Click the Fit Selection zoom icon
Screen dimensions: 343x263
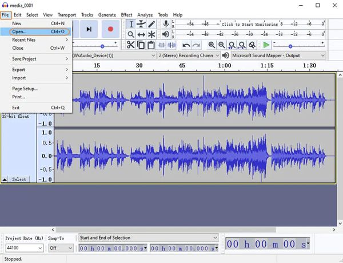pyautogui.click(x=232, y=45)
